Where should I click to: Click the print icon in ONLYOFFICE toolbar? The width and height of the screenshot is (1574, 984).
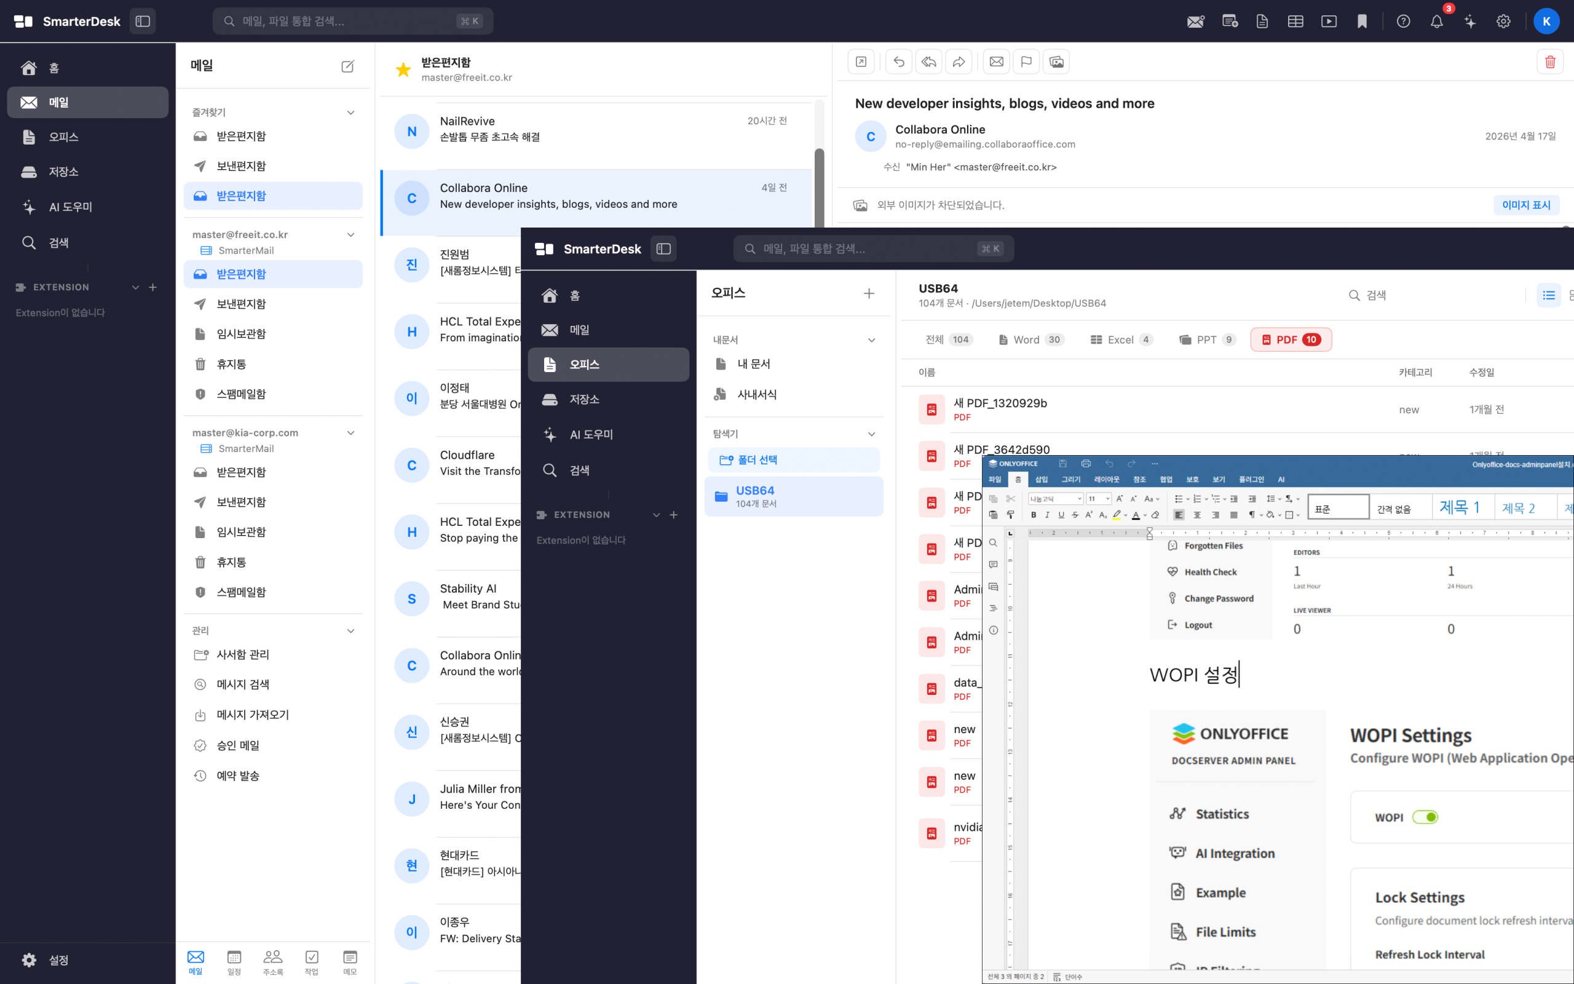point(1086,463)
